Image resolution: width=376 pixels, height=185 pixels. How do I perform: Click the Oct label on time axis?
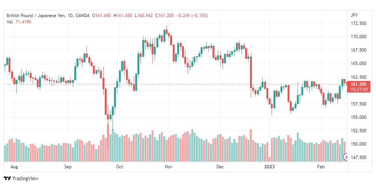(119, 167)
